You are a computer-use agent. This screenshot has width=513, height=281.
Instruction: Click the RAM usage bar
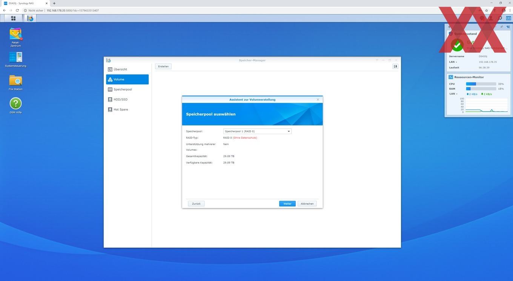(481, 89)
